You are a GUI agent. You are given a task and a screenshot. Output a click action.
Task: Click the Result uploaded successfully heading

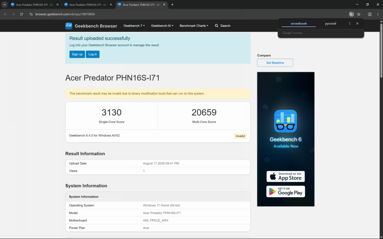point(100,38)
